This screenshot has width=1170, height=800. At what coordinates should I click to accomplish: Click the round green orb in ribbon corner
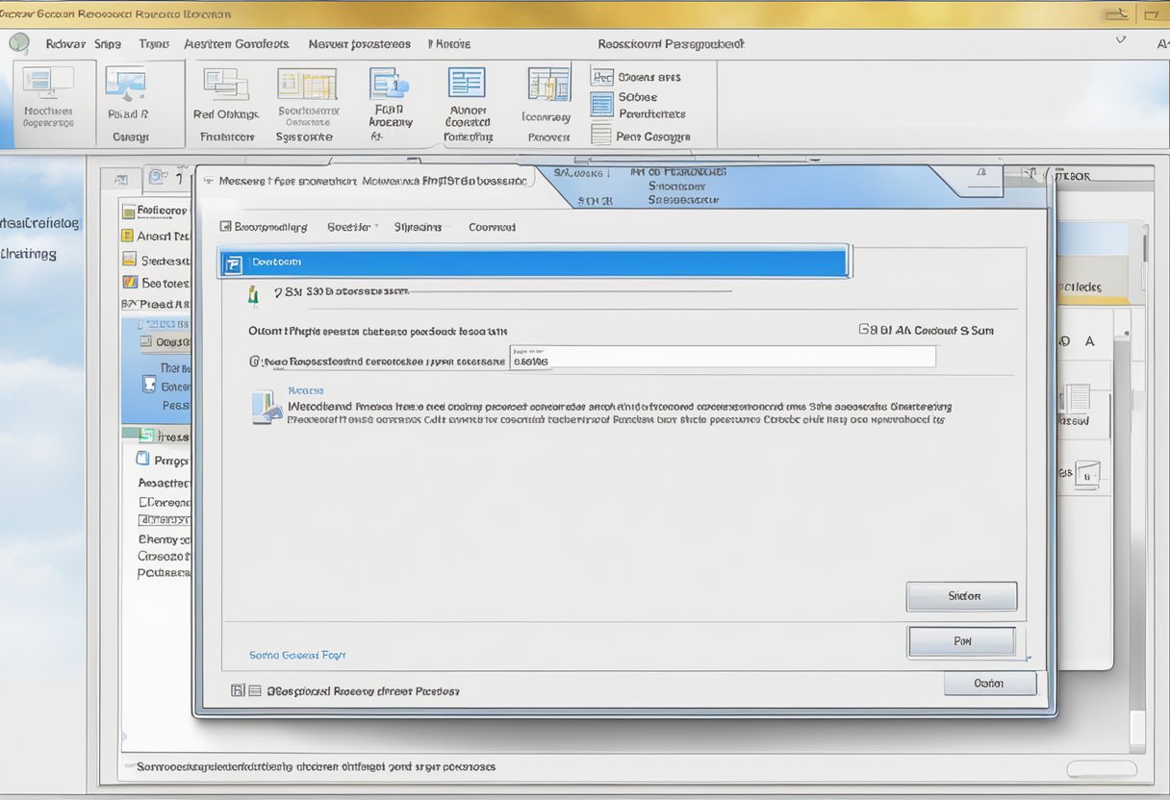pos(18,43)
